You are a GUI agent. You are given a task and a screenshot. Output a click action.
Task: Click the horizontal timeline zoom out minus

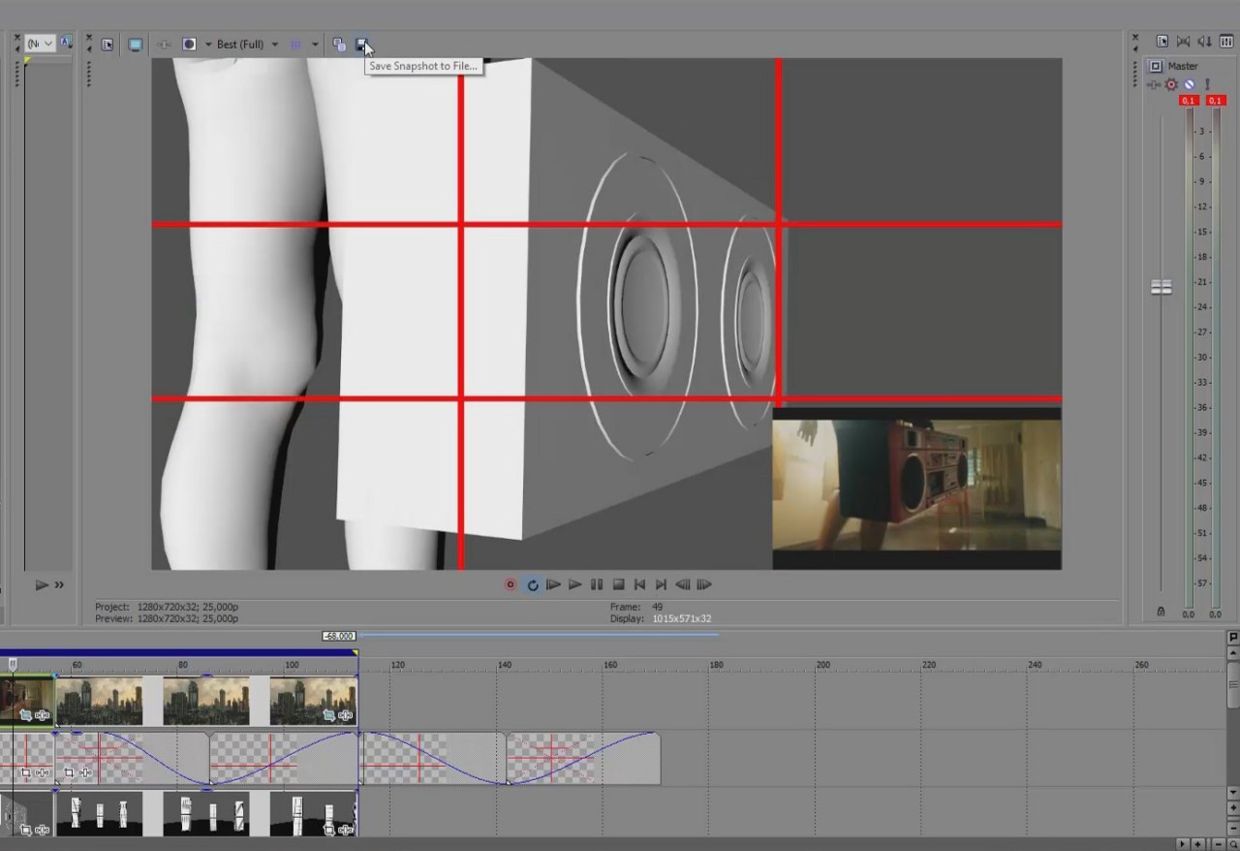[1219, 844]
